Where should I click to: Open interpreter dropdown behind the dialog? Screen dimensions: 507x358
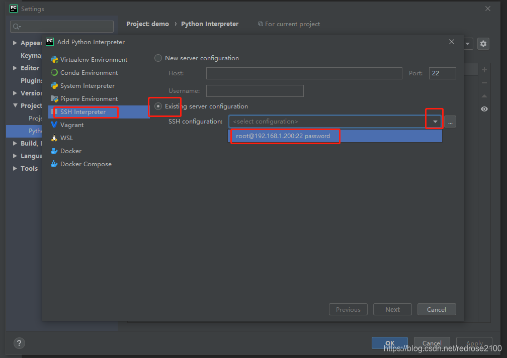pyautogui.click(x=468, y=44)
